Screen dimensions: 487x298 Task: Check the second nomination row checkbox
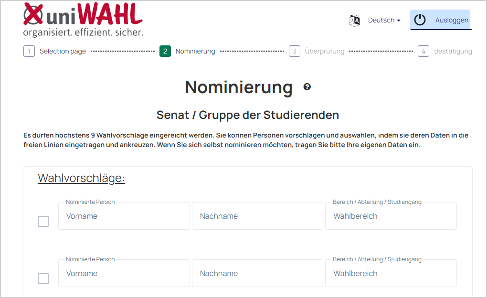pyautogui.click(x=43, y=278)
